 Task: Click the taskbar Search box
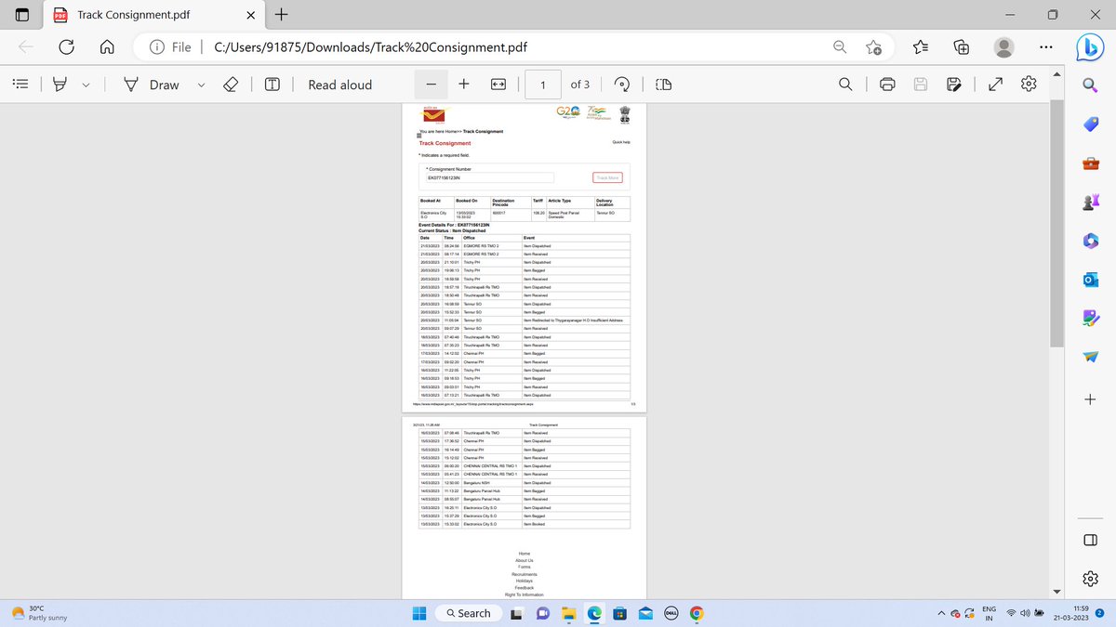click(x=468, y=613)
